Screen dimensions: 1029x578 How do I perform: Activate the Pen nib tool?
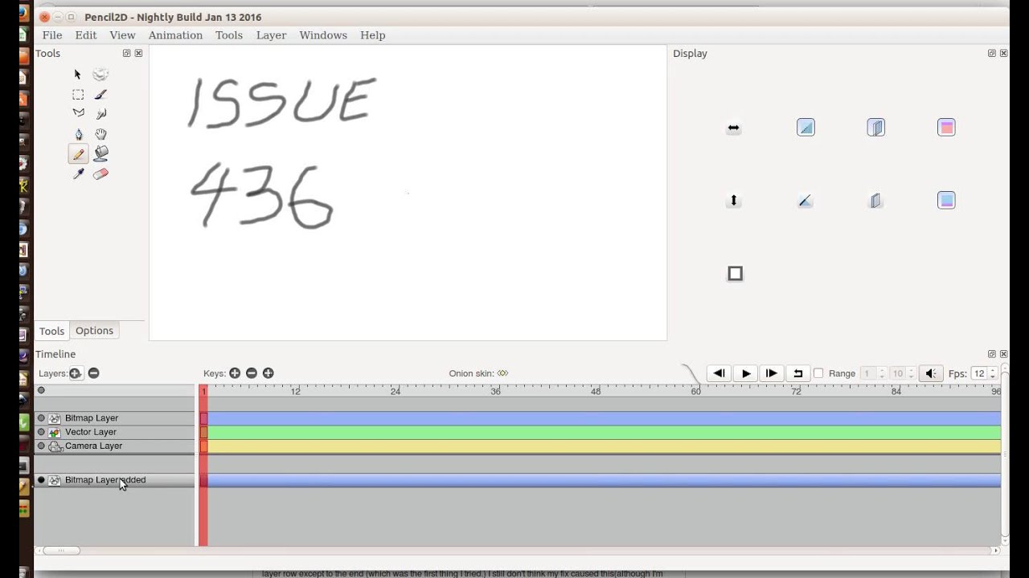(x=78, y=134)
